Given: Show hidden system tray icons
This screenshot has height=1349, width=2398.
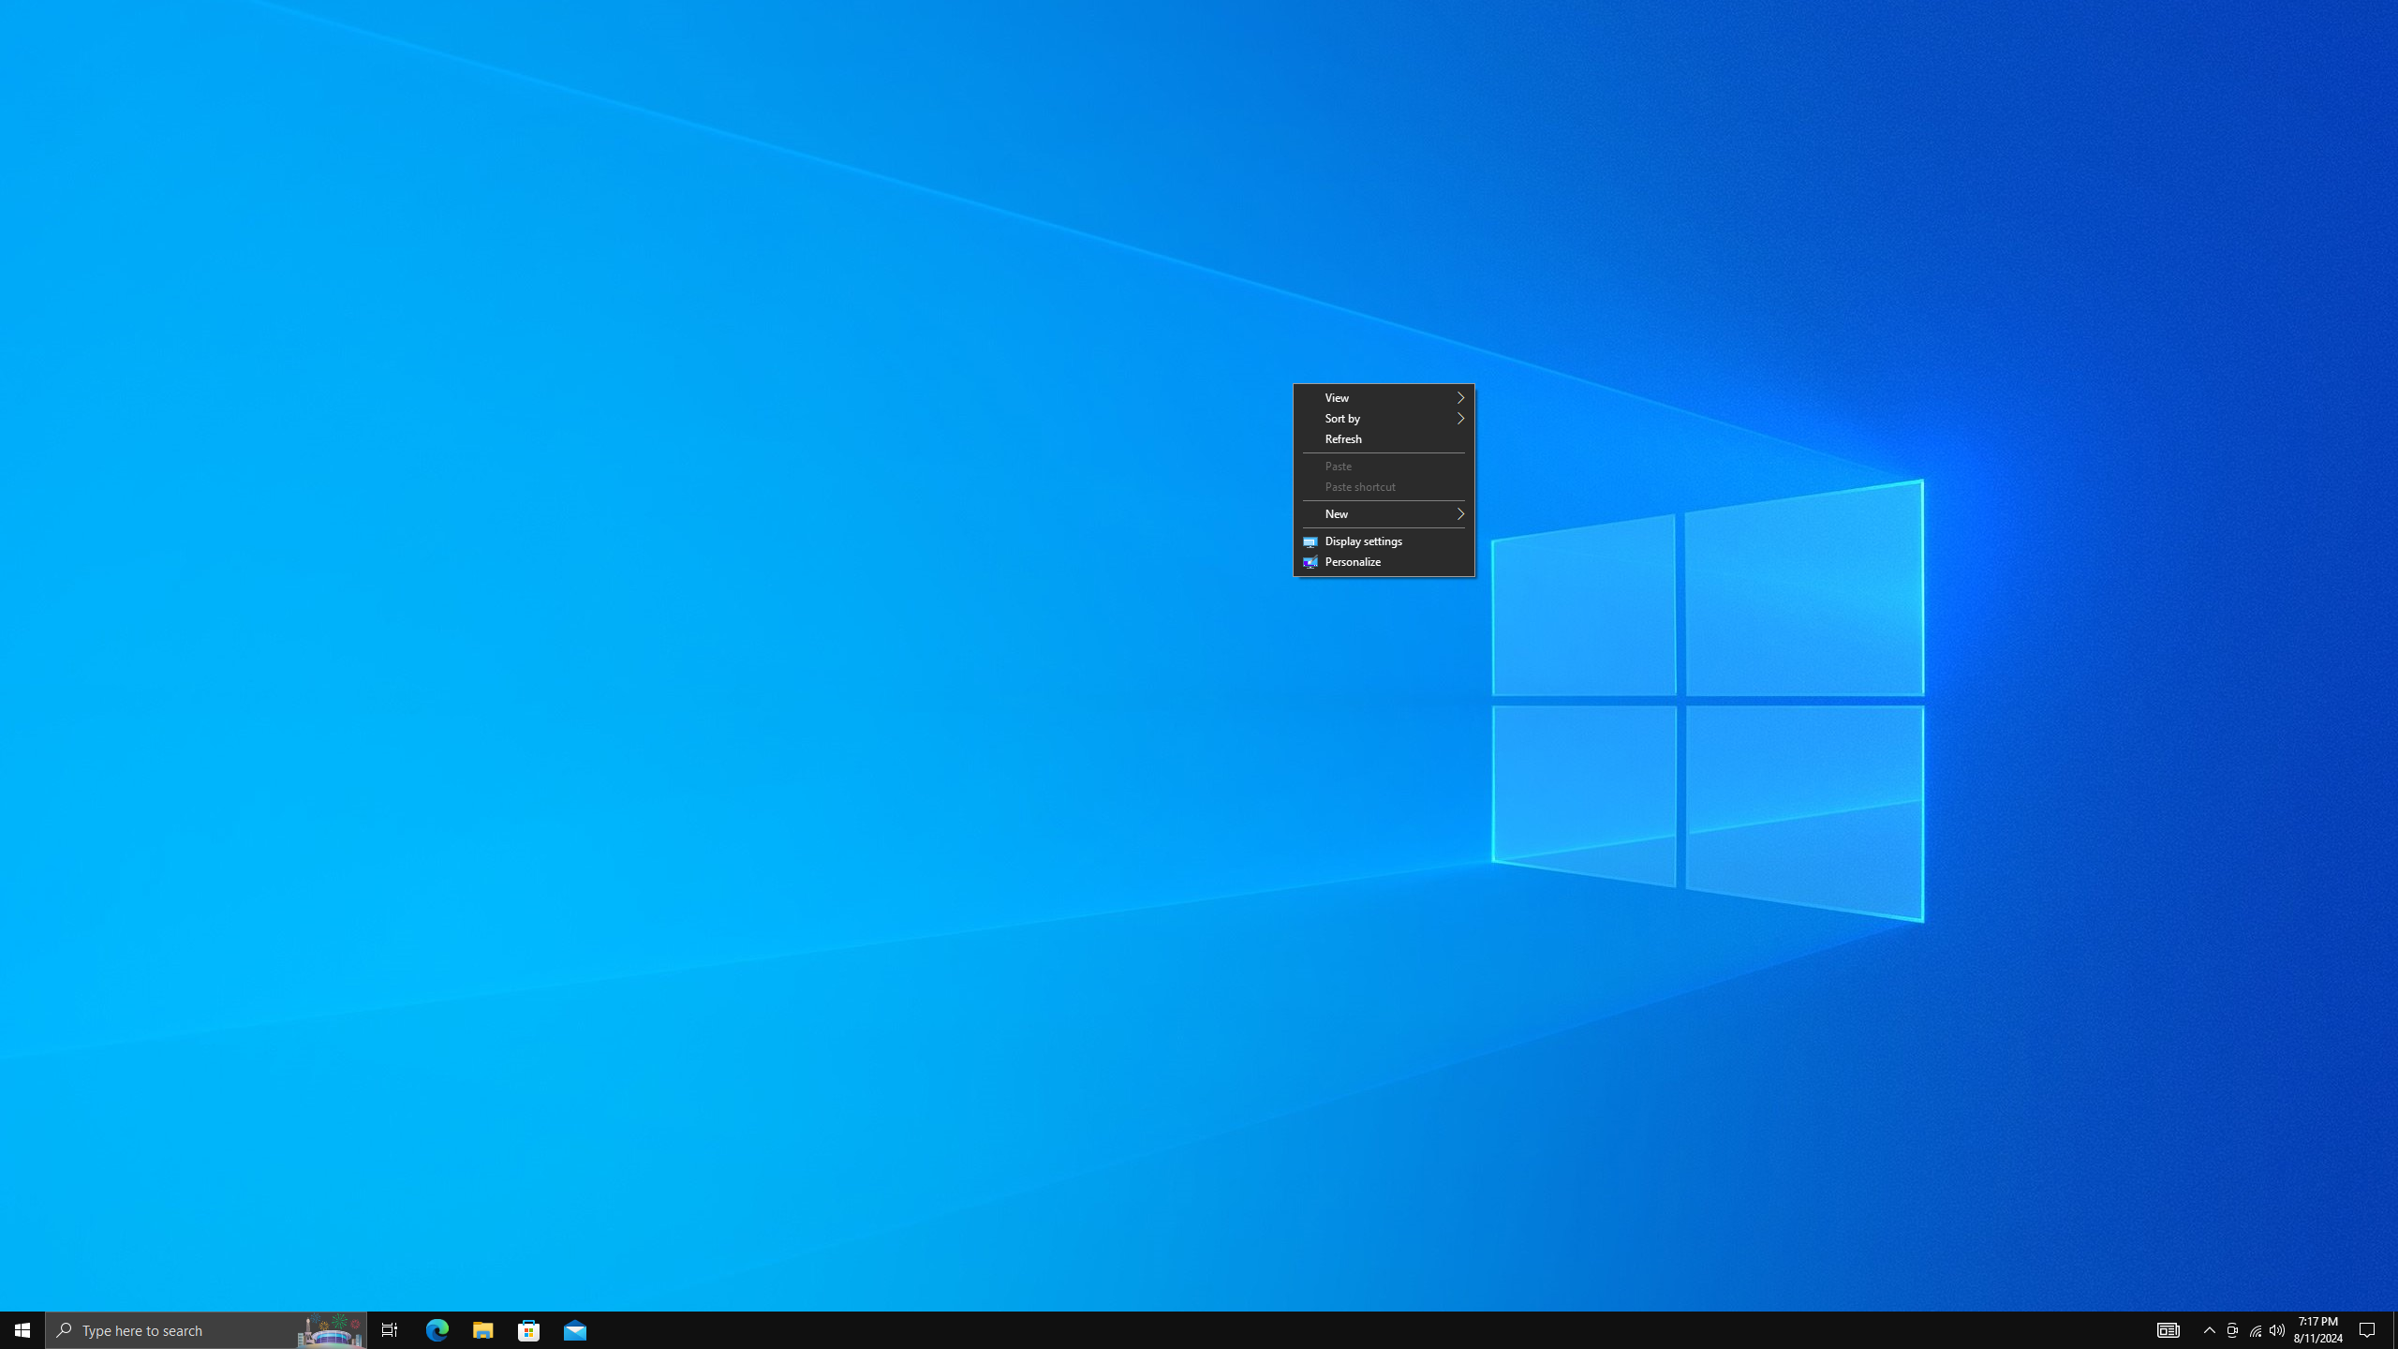Looking at the screenshot, I should pyautogui.click(x=2209, y=1329).
